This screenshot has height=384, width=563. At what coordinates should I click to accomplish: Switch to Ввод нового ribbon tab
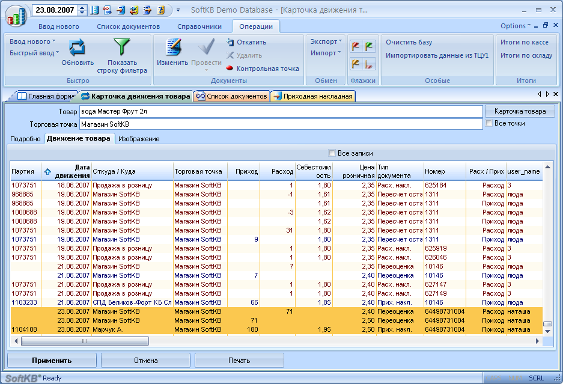[x=59, y=26]
